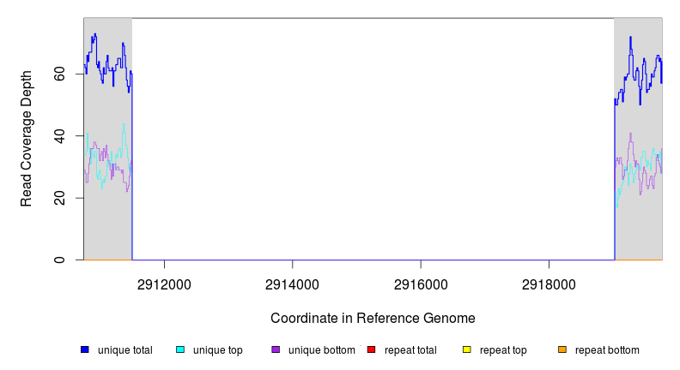Click the 2916000 x-axis tick label
Image resolution: width=680 pixels, height=370 pixels.
tap(421, 284)
